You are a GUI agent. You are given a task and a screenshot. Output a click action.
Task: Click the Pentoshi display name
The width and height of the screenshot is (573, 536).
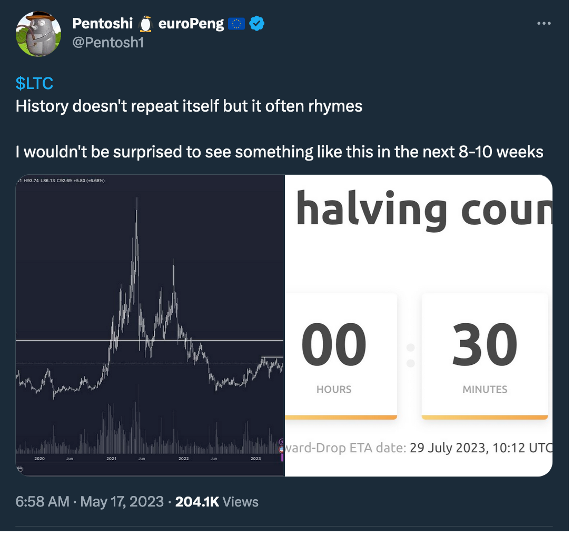(x=102, y=24)
